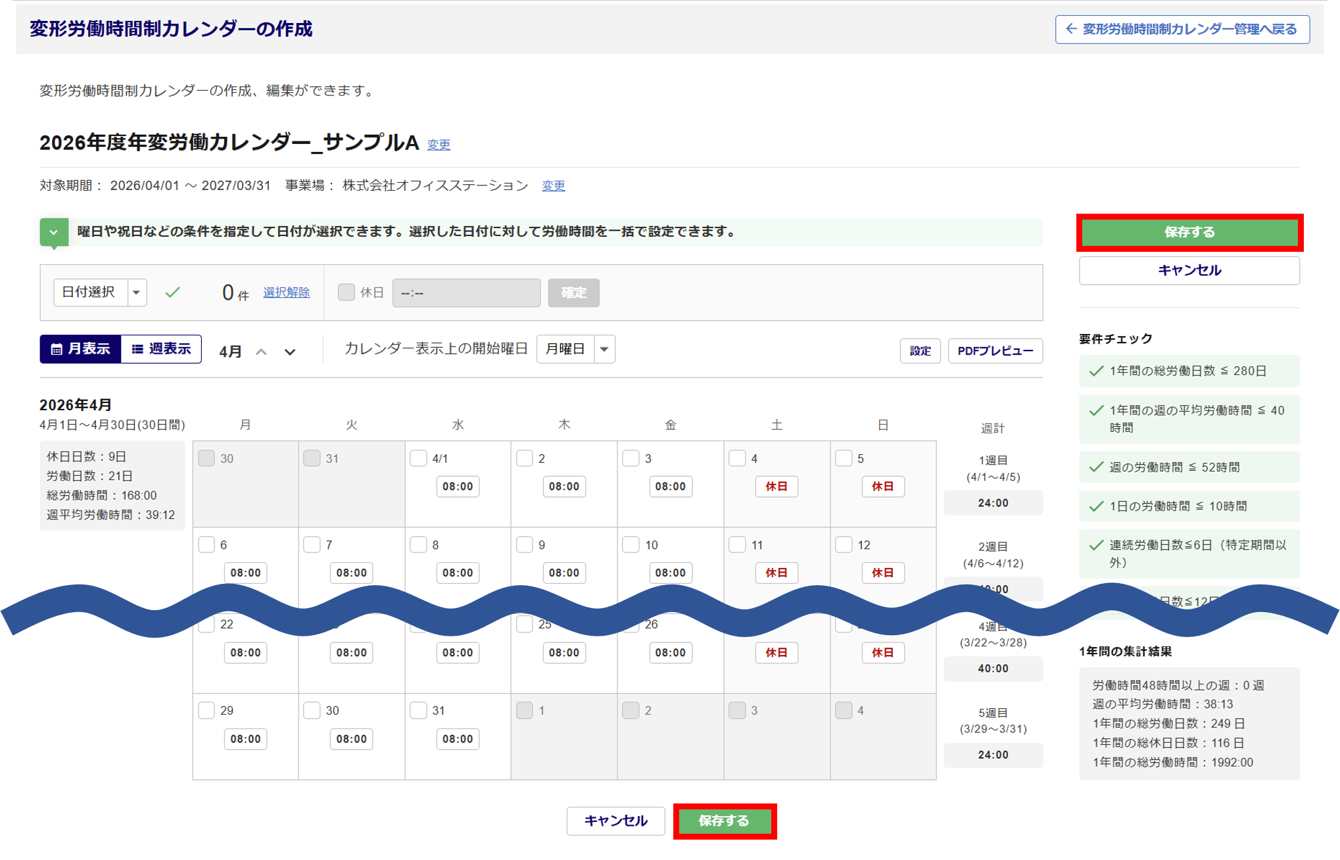Tick the checkbox for day 29
1340x860 pixels.
[x=206, y=710]
